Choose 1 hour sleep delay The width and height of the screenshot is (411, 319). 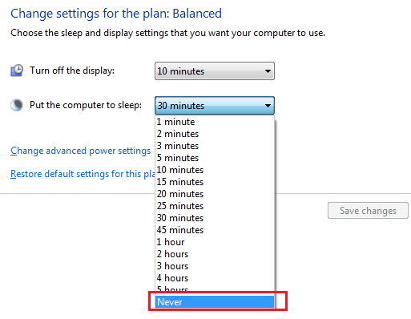[215, 242]
